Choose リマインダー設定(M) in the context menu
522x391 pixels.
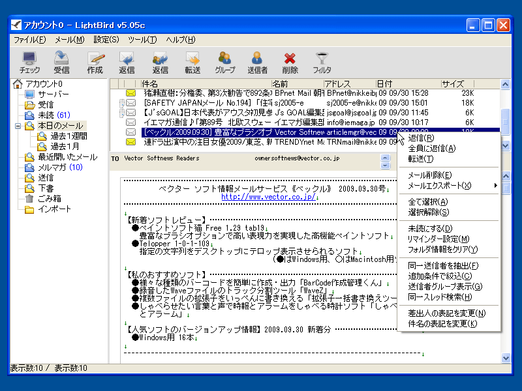449,239
